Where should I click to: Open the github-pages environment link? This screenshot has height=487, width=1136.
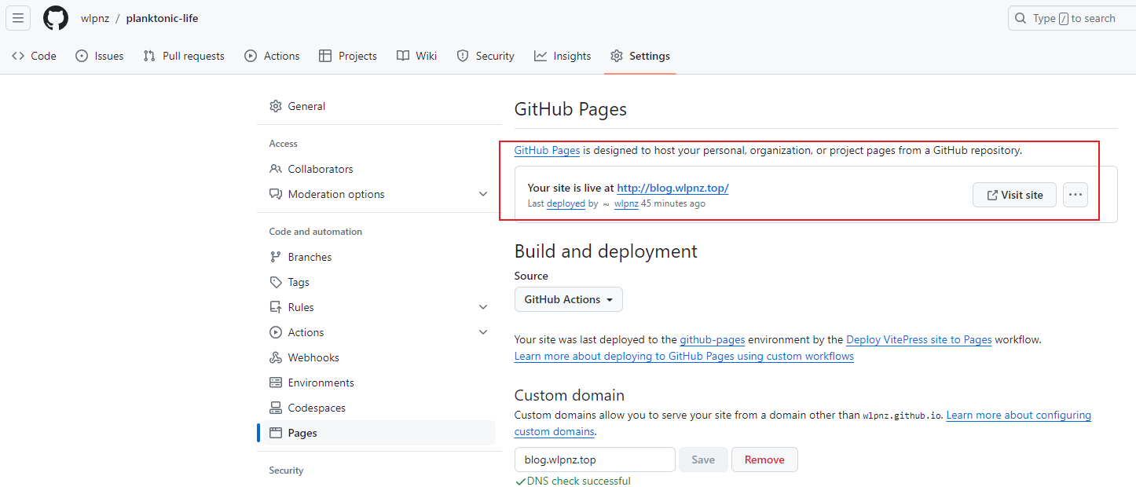pos(713,340)
